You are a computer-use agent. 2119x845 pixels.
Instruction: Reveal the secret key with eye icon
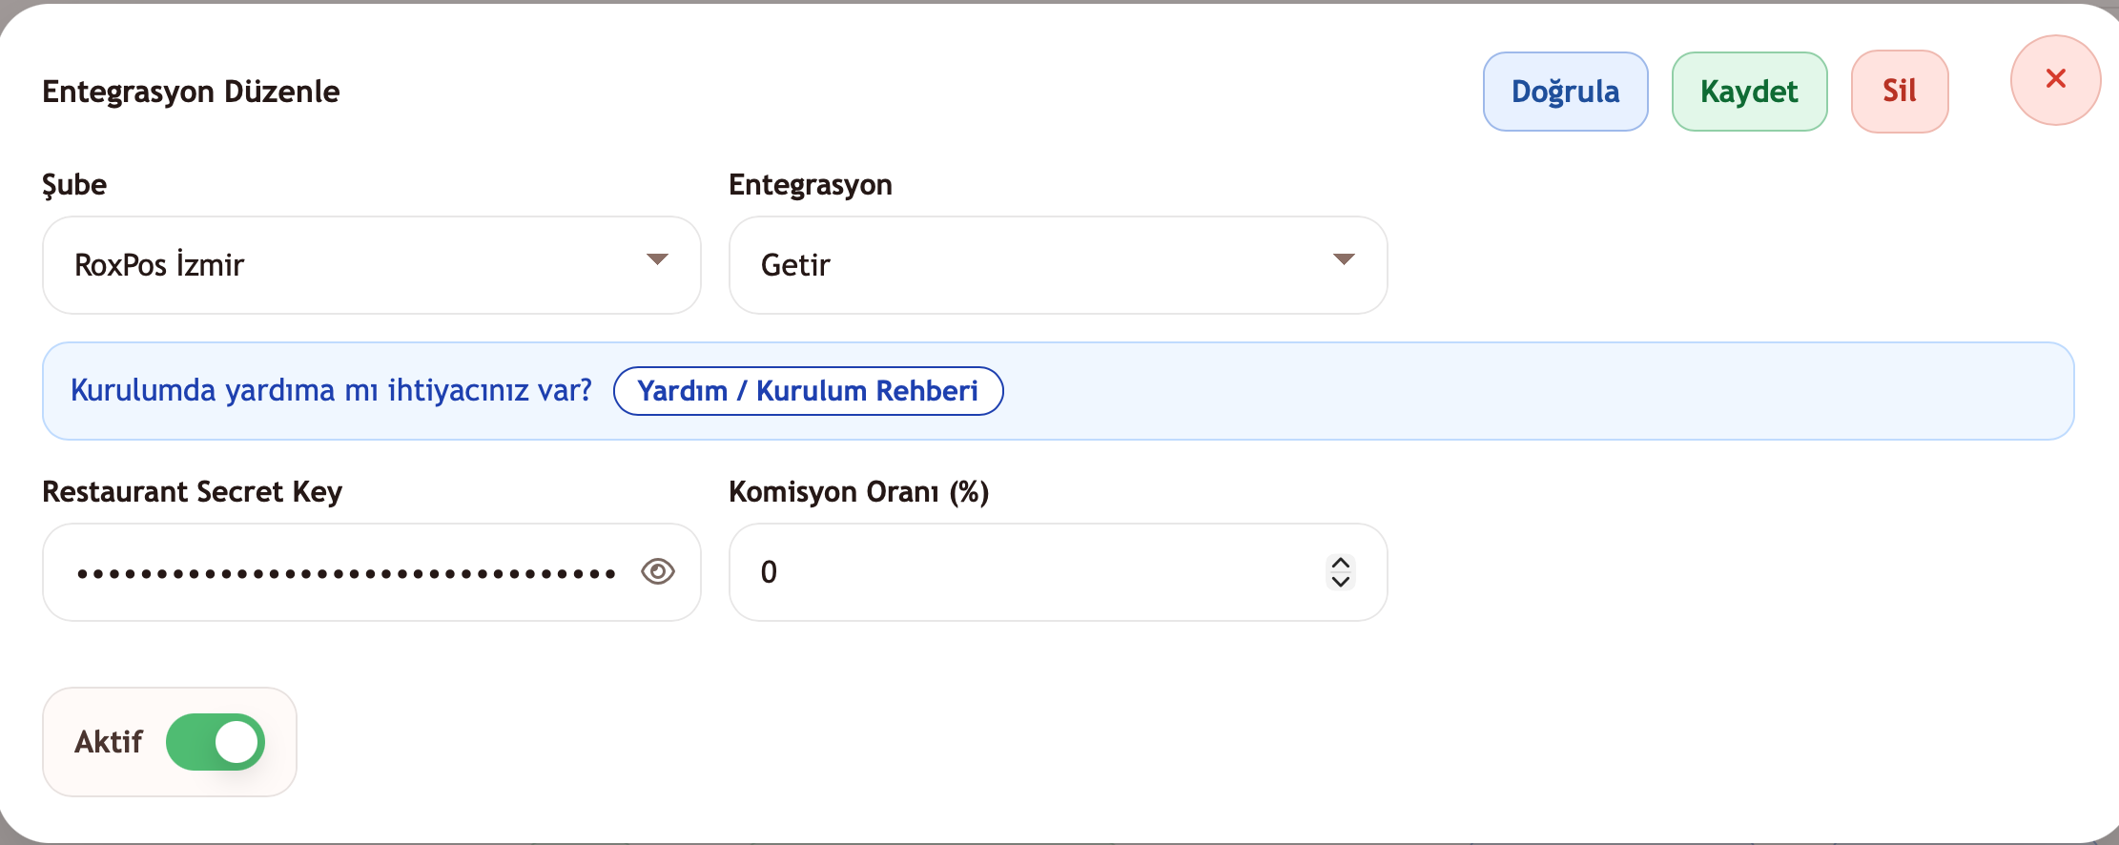tap(658, 571)
